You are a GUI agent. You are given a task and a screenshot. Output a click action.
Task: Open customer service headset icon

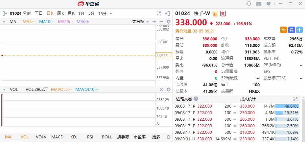[248, 4]
